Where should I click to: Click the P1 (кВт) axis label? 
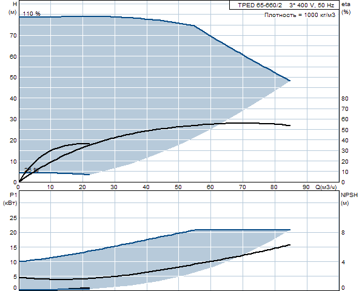pyautogui.click(x=10, y=199)
